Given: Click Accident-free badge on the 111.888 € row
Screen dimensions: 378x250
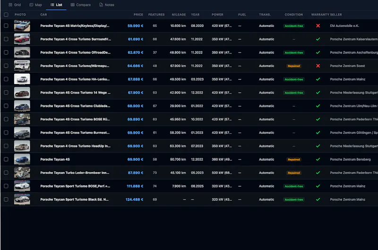Looking at the screenshot, I should coord(293,186).
